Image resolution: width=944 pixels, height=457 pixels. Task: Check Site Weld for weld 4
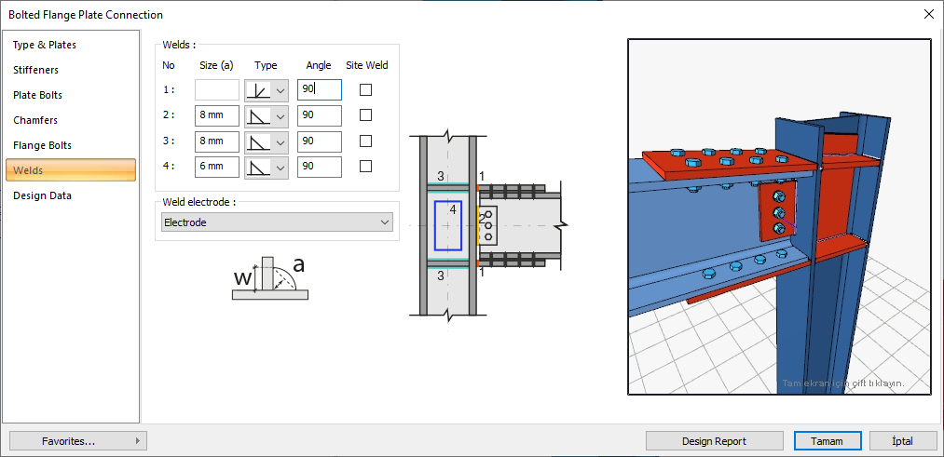[x=365, y=167]
